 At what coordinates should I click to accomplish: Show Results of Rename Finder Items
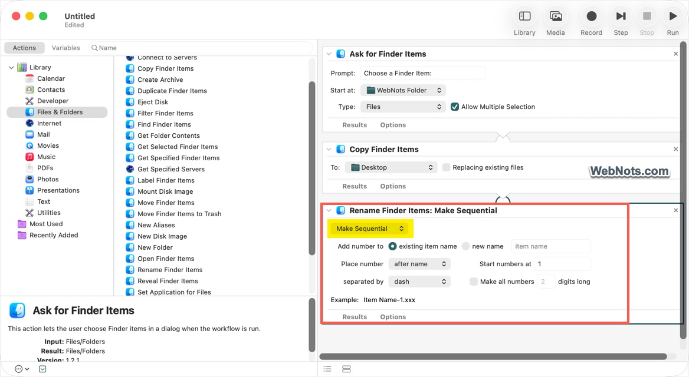pyautogui.click(x=355, y=317)
